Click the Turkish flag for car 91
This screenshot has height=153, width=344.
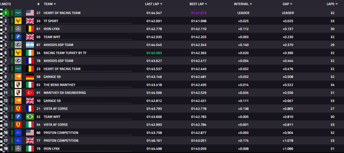click(30, 93)
